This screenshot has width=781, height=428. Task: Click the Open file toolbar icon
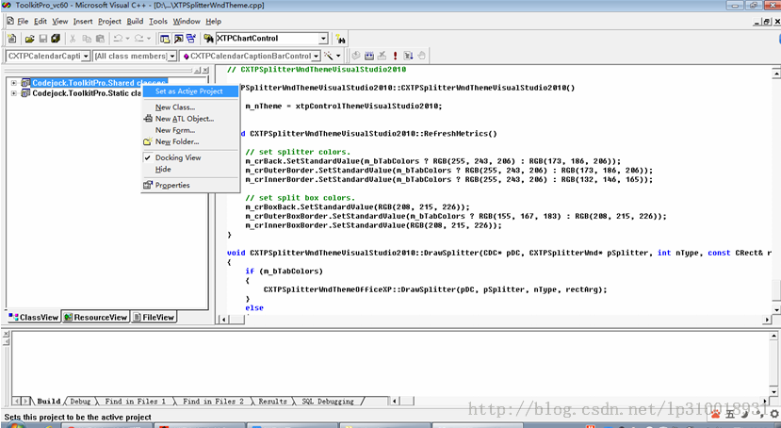click(29, 39)
